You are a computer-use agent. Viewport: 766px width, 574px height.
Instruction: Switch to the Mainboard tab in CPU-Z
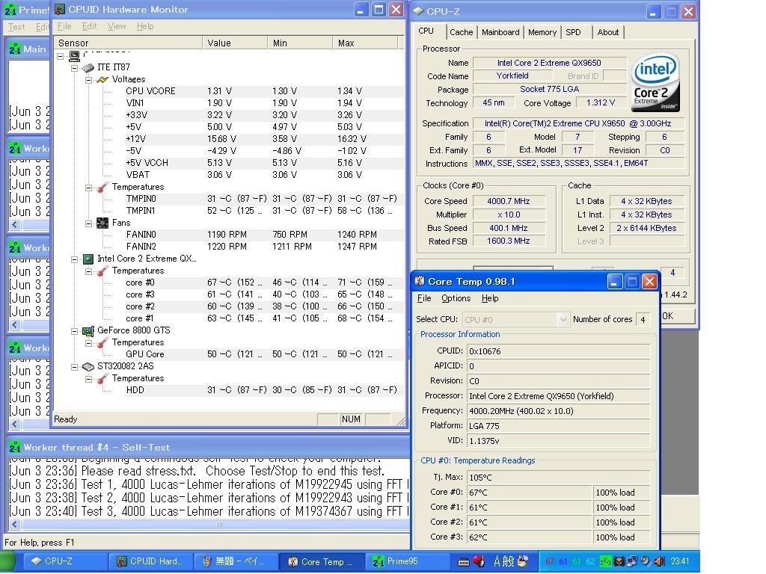click(x=500, y=32)
